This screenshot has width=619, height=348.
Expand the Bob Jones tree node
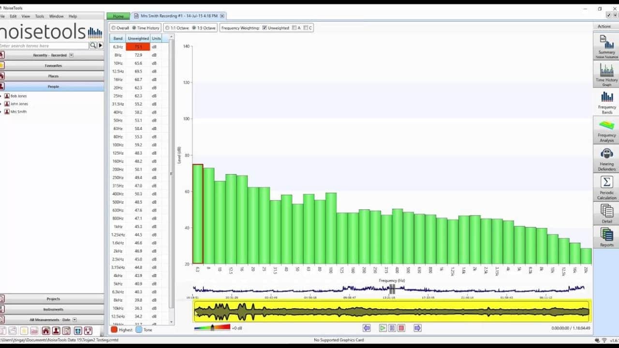point(1,96)
